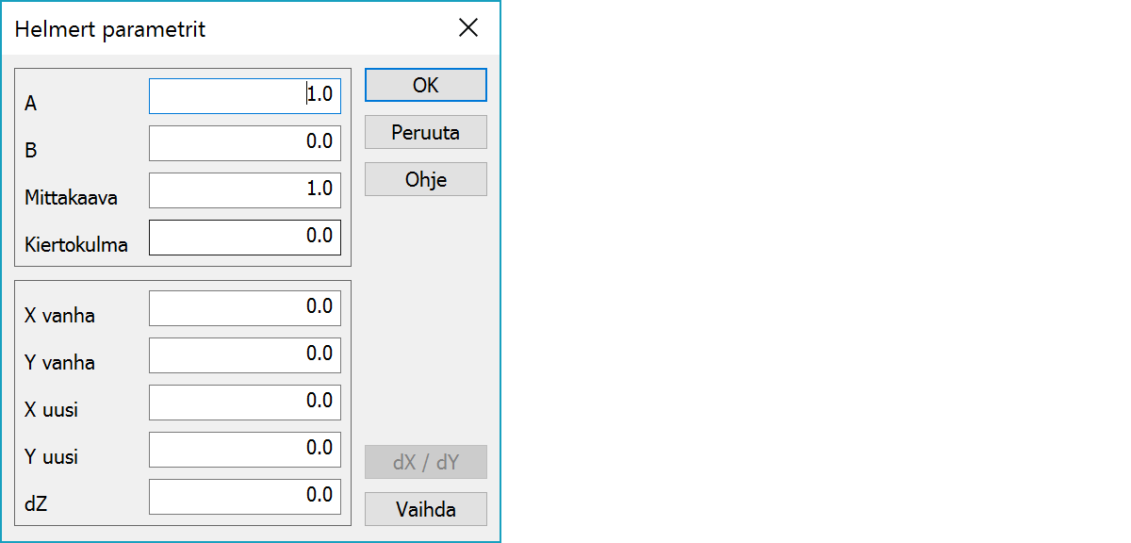Viewport: 1131px width, 543px height.
Task: Click the dX / dY button
Action: tap(426, 462)
